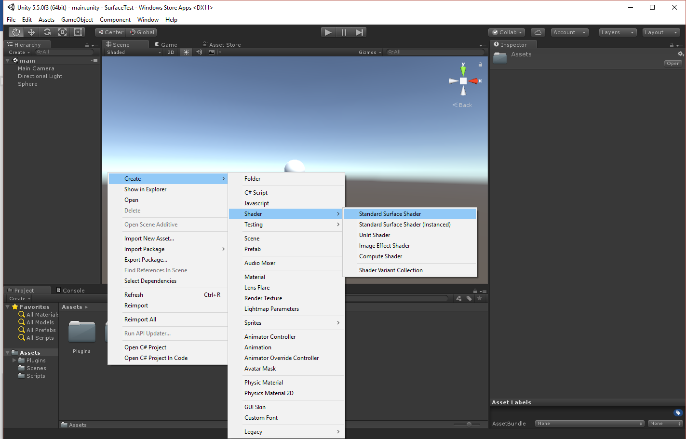686x439 pixels.
Task: Click the green Y axis gizmo cone
Action: coord(463,70)
